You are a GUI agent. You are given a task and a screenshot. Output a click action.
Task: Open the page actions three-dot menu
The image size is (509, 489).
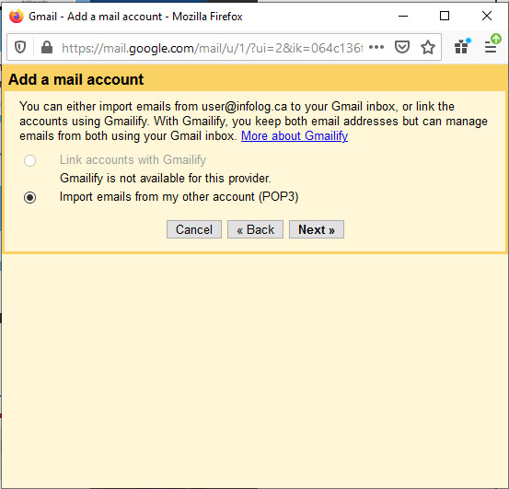tap(376, 47)
